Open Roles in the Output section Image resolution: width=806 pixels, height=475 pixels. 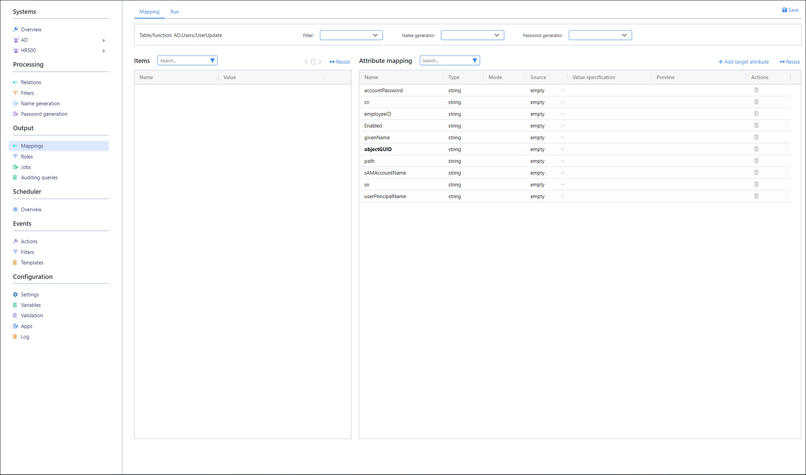27,157
